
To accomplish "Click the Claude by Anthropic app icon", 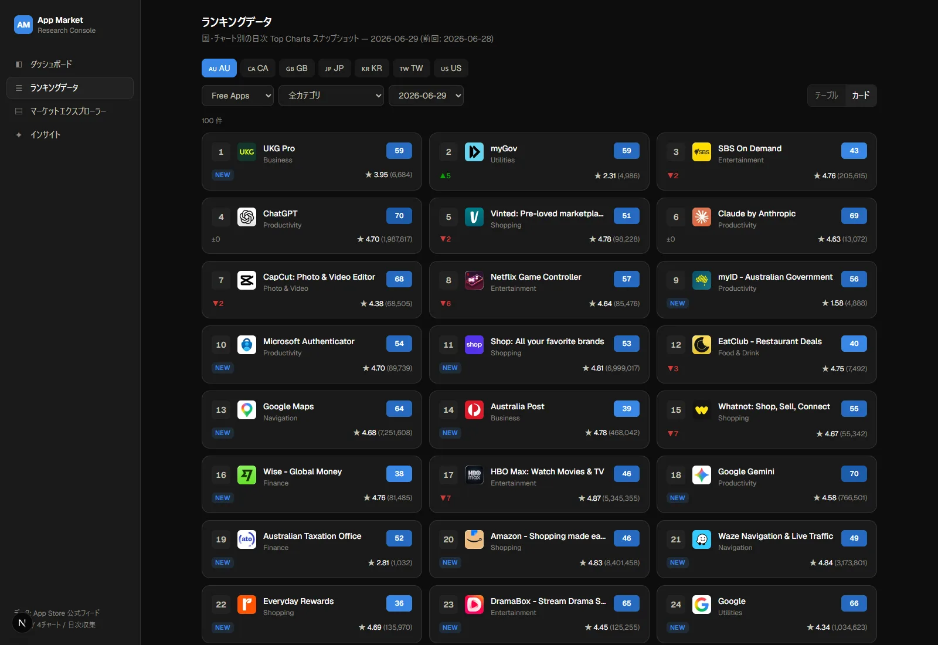I will 702,217.
